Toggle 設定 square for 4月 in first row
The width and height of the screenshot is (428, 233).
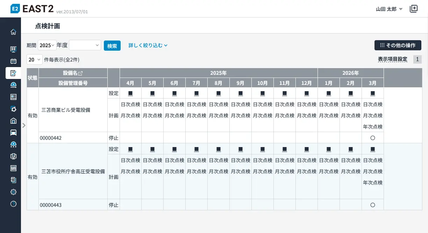(x=130, y=93)
